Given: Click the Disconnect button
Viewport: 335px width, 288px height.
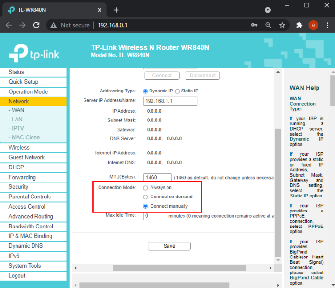Looking at the screenshot, I should [x=202, y=76].
